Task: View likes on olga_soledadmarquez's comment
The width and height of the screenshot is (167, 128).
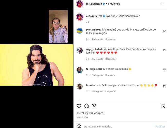Action: pos(97,59)
